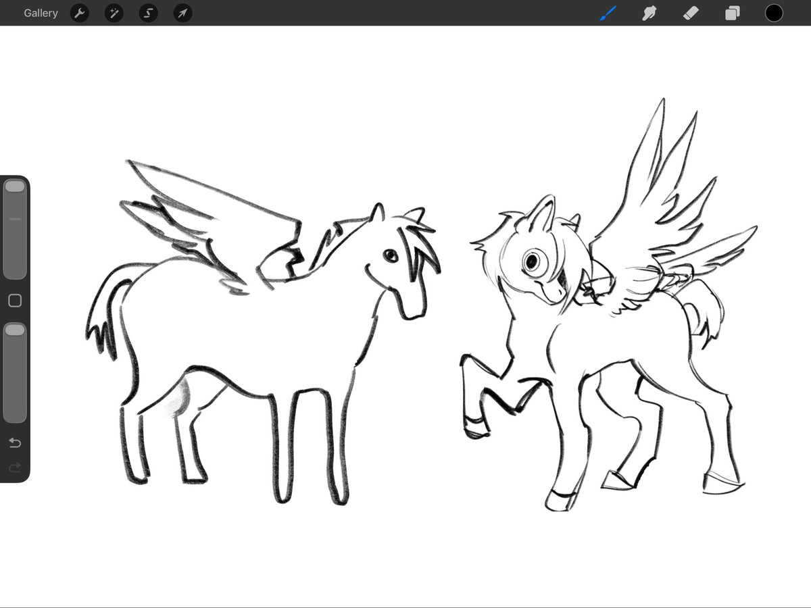Open the Layers panel
Viewport: 811px width, 608px height.
pyautogui.click(x=732, y=13)
